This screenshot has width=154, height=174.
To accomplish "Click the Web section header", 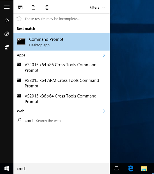I will (21, 111).
